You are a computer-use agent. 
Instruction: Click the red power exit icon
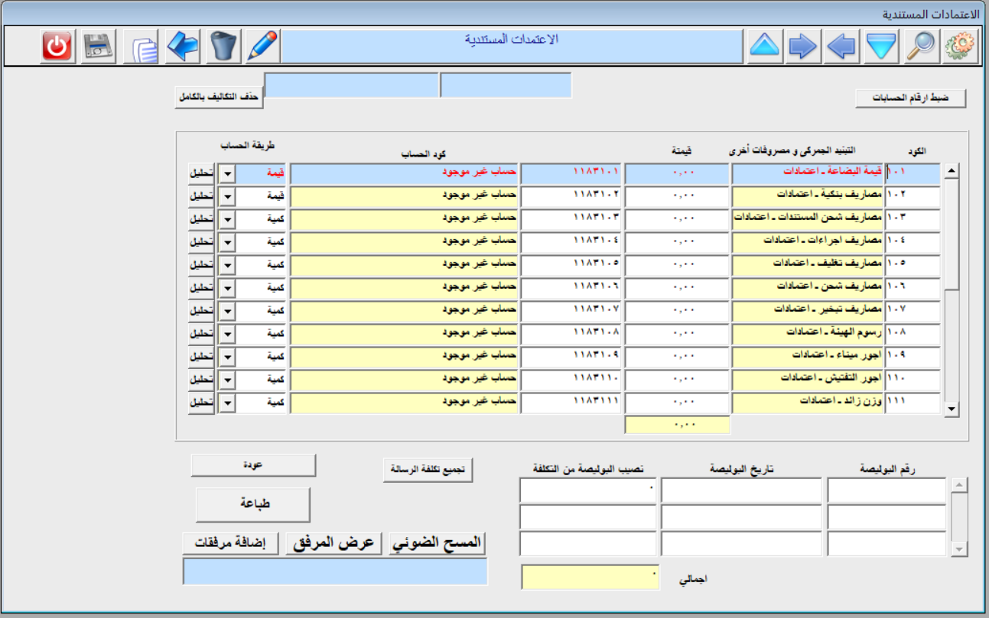(x=57, y=47)
